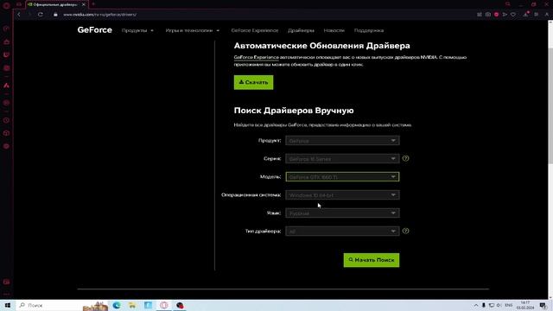Viewport: 553px width, 311px height.
Task: Reload the NVIDIA drivers page
Action: click(41, 15)
